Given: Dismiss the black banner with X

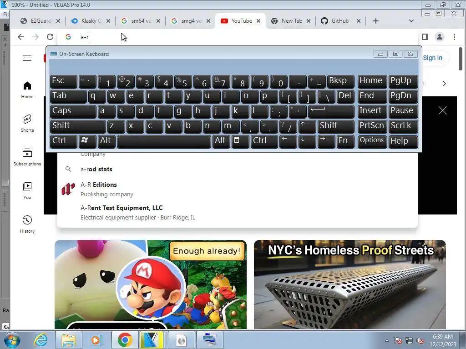Looking at the screenshot, I should point(442,111).
